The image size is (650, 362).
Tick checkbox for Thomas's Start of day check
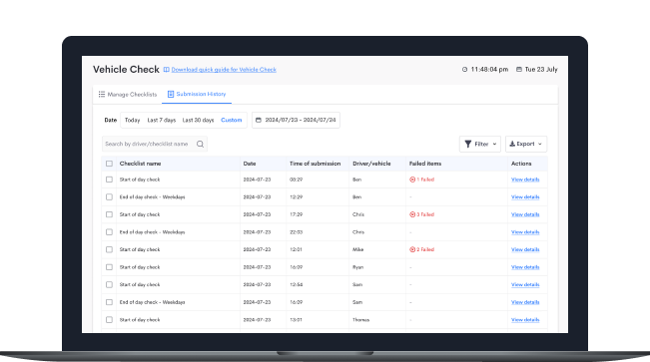109,320
